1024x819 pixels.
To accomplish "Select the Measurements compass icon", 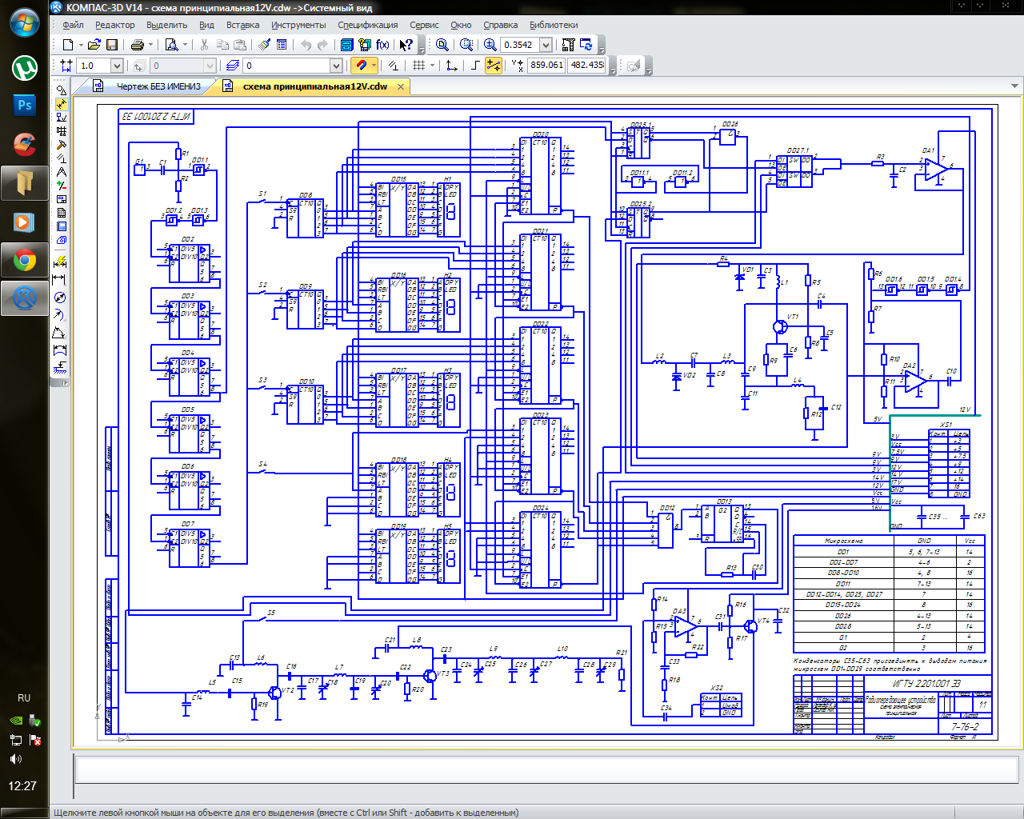I will click(x=62, y=172).
